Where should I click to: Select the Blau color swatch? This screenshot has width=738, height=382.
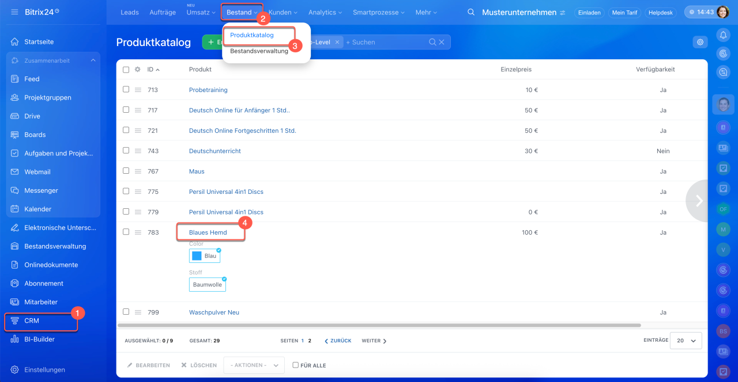tap(205, 256)
